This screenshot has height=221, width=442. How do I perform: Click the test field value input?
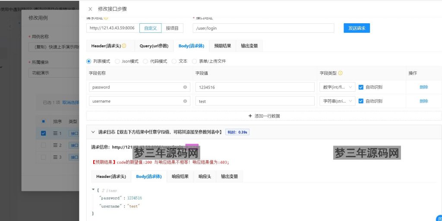pos(255,101)
